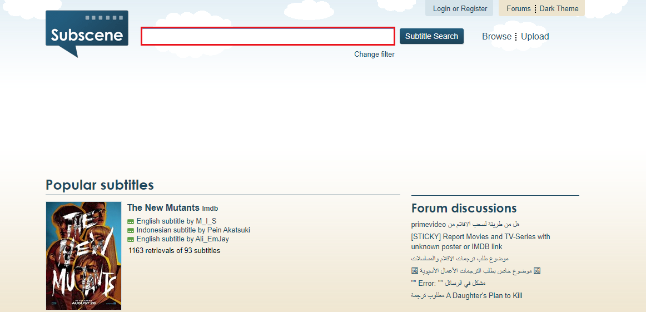The image size is (646, 312).
Task: Click the green icon beside M_I_S subtitle
Action: coord(131,222)
